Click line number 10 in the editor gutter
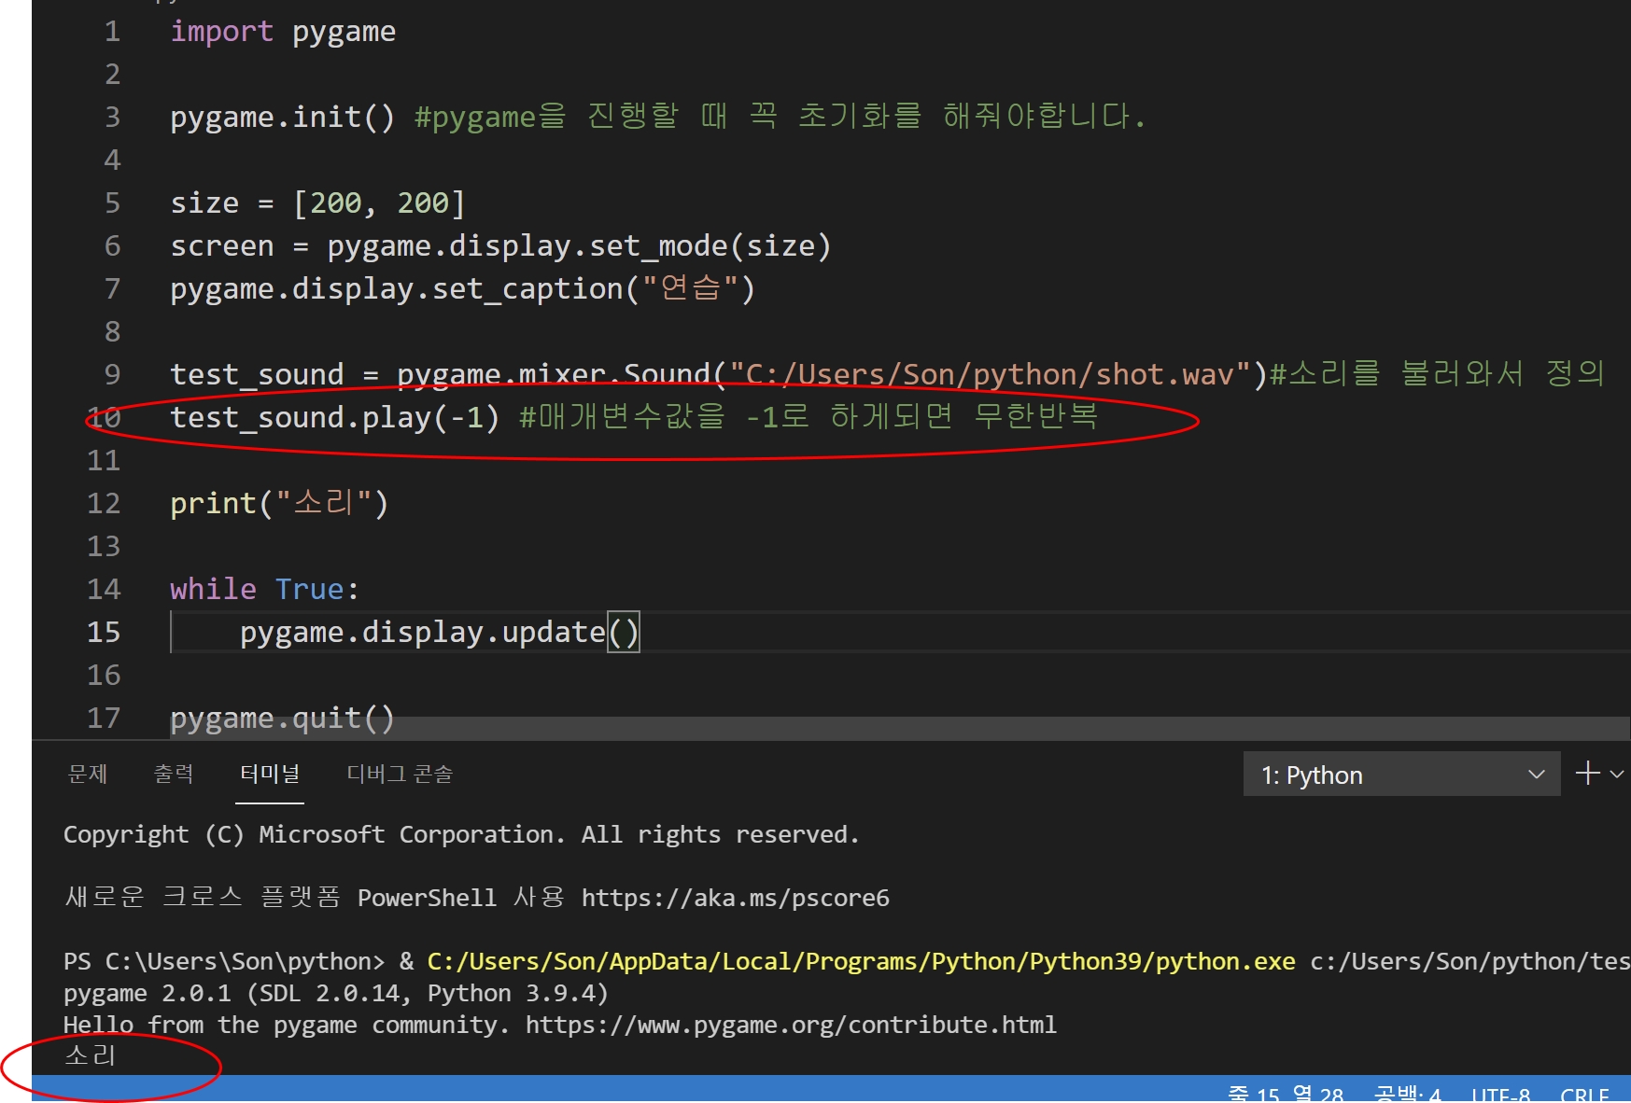1631x1103 pixels. click(x=103, y=417)
